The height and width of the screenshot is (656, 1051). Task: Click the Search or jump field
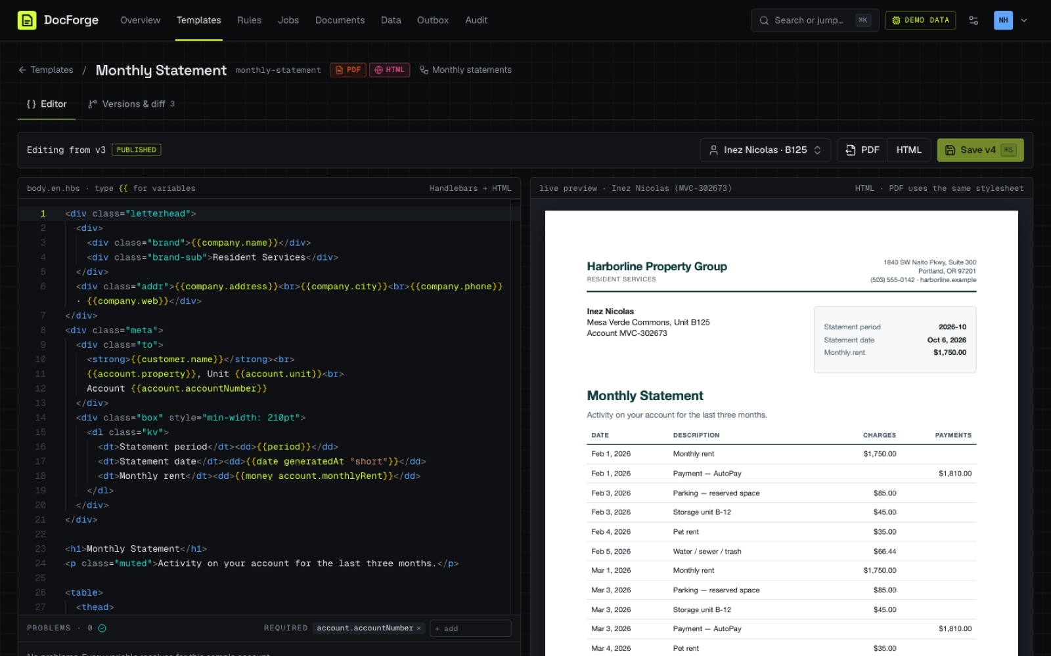click(x=815, y=20)
